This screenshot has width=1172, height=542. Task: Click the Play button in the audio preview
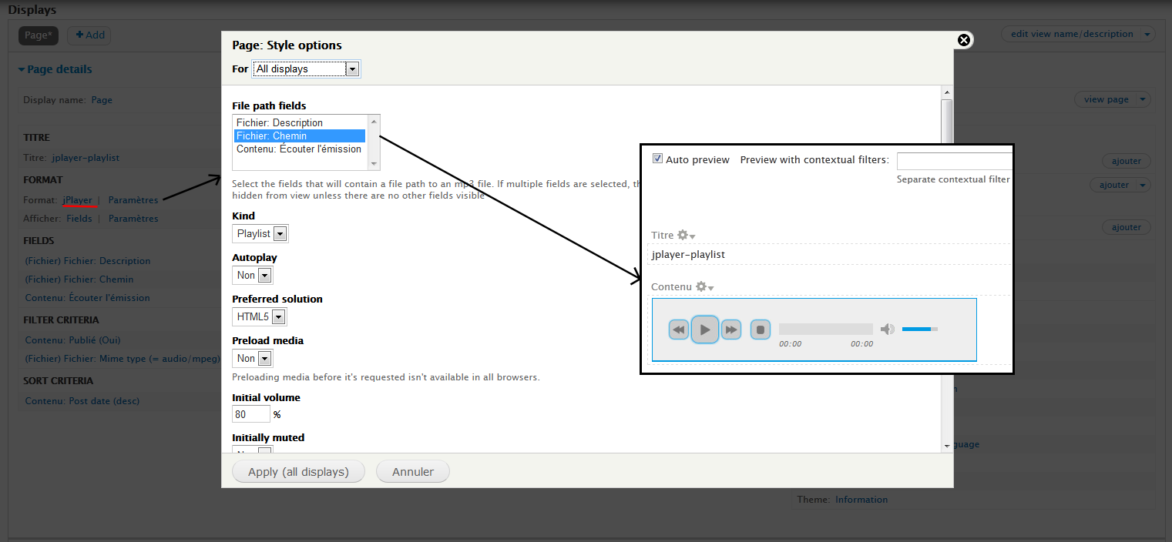[705, 329]
